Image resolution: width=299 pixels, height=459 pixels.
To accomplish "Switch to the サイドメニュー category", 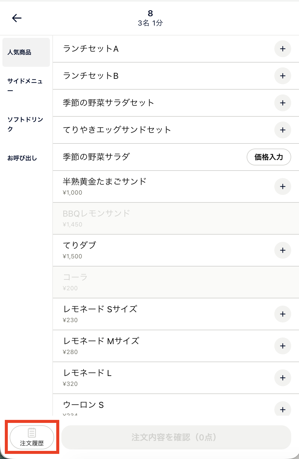I will pos(25,86).
